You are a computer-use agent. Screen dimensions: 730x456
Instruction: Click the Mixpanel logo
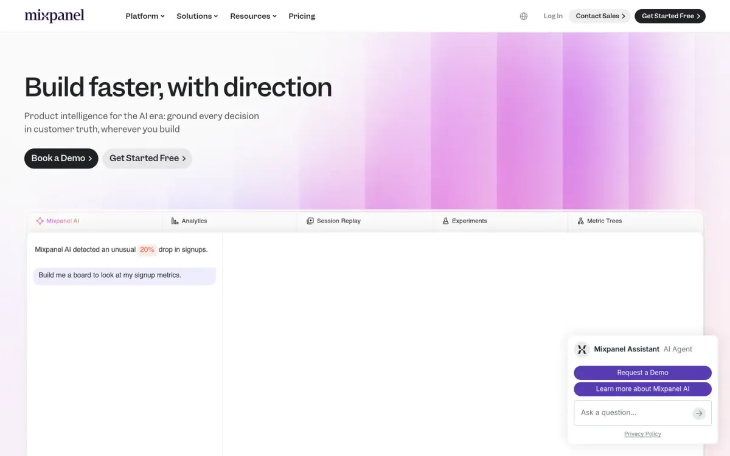[x=54, y=16]
